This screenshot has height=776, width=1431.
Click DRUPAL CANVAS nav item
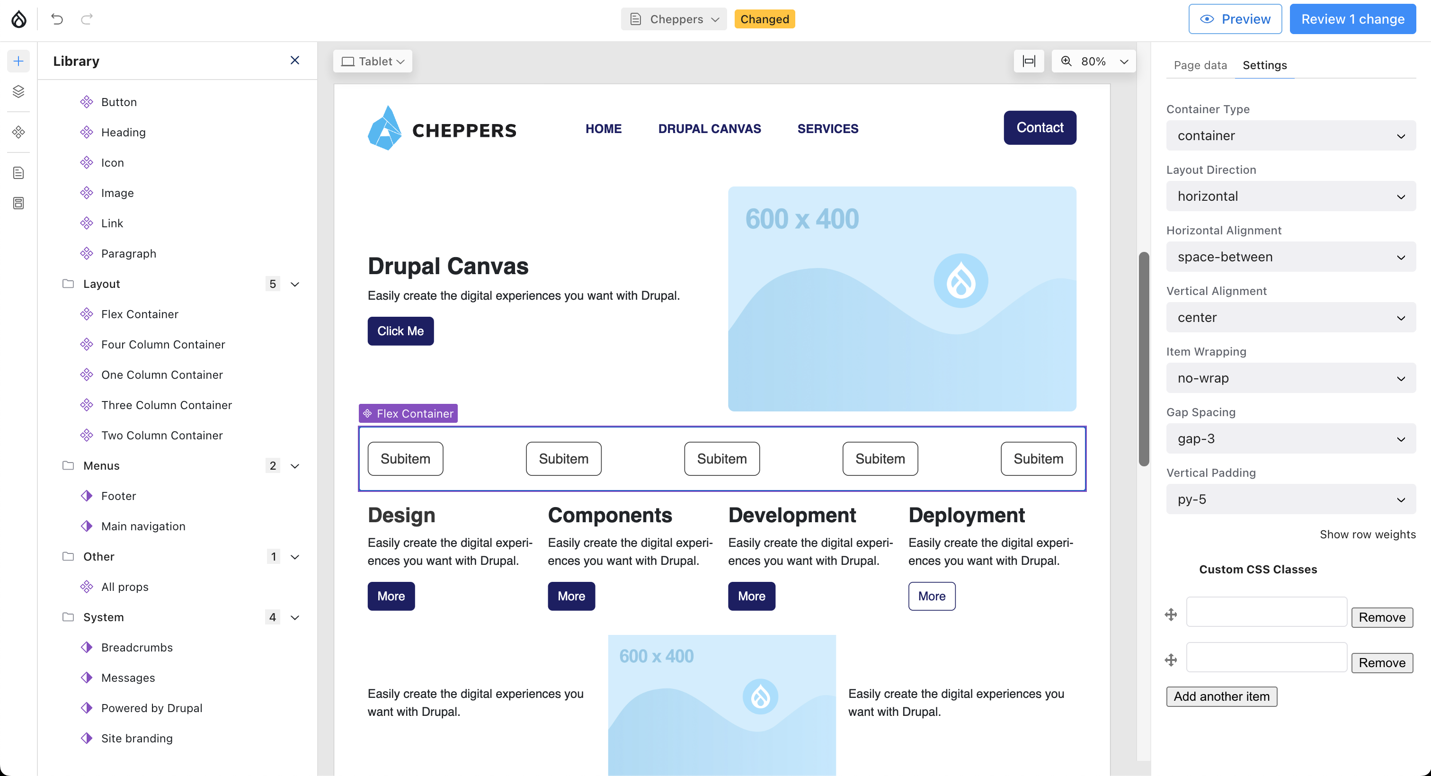pos(710,128)
